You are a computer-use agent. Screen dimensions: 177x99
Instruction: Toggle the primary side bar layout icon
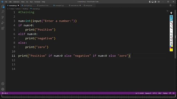(x=150, y=2)
